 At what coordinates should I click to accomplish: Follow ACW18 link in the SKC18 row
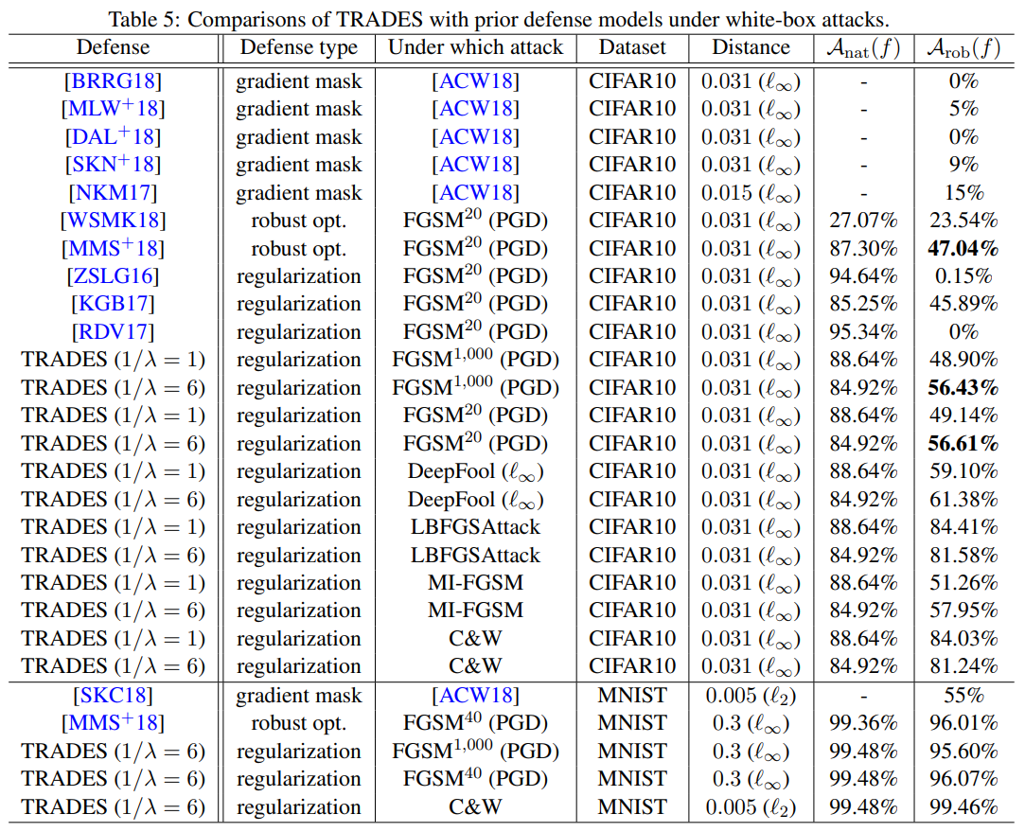click(475, 696)
